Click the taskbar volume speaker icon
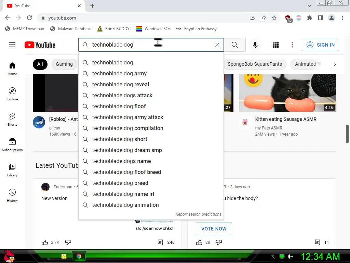The image size is (350, 263). click(x=290, y=256)
